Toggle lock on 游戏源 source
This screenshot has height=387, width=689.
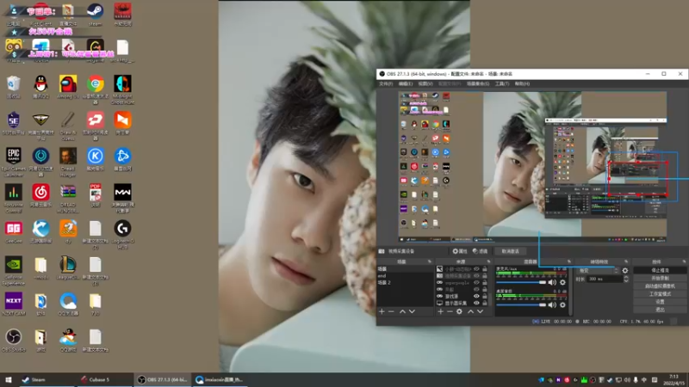(x=485, y=296)
